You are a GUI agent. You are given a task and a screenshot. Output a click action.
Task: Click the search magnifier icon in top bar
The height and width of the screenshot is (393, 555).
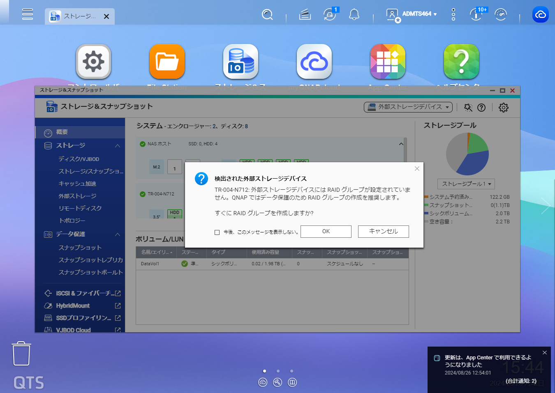pos(267,15)
